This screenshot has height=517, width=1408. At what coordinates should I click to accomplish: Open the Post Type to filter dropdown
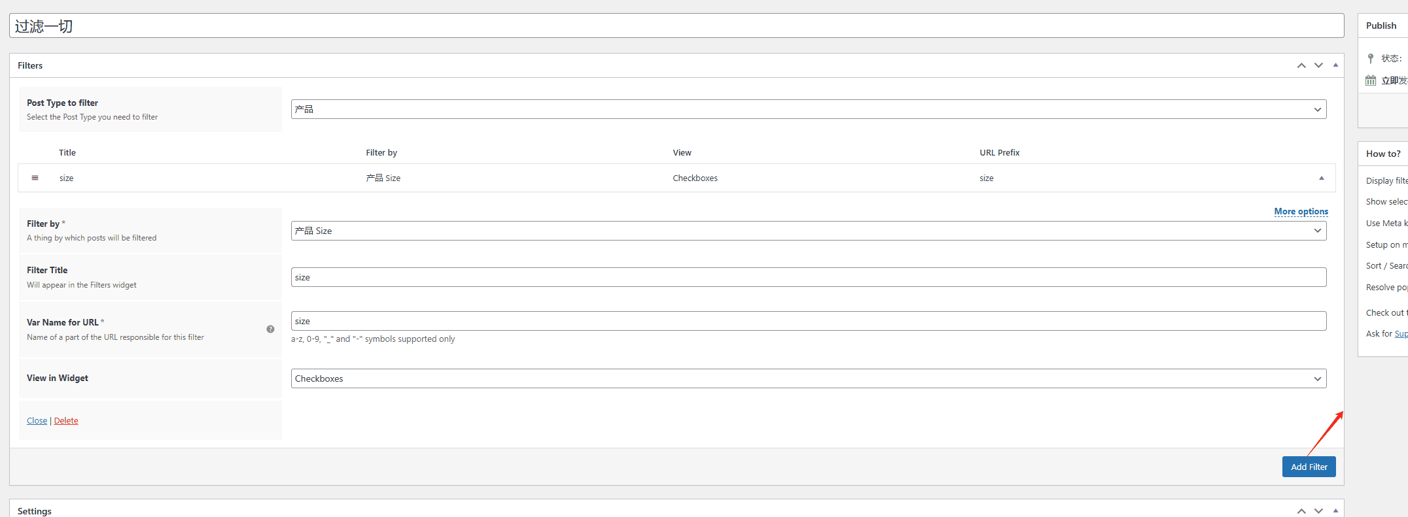tap(809, 109)
